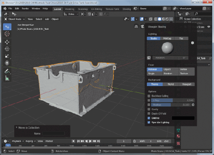Select the Transform tool
Image resolution: width=214 pixels, height=155 pixels.
pyautogui.click(x=7, y=63)
